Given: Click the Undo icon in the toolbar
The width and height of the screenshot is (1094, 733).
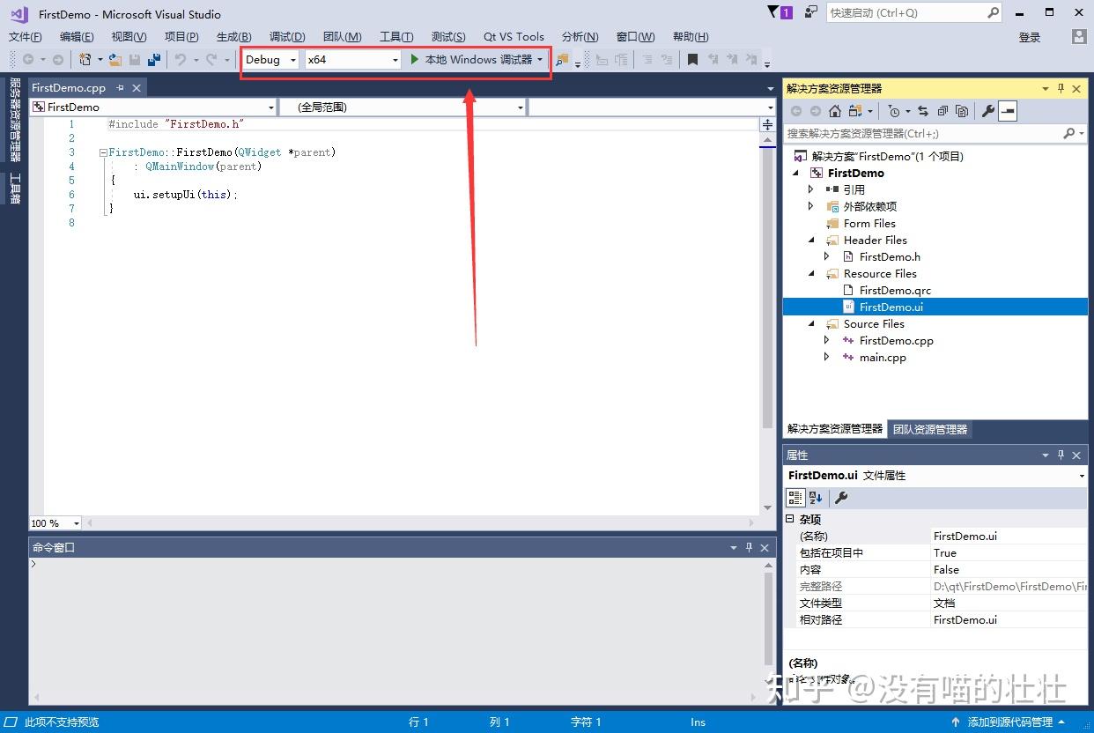Looking at the screenshot, I should [181, 60].
